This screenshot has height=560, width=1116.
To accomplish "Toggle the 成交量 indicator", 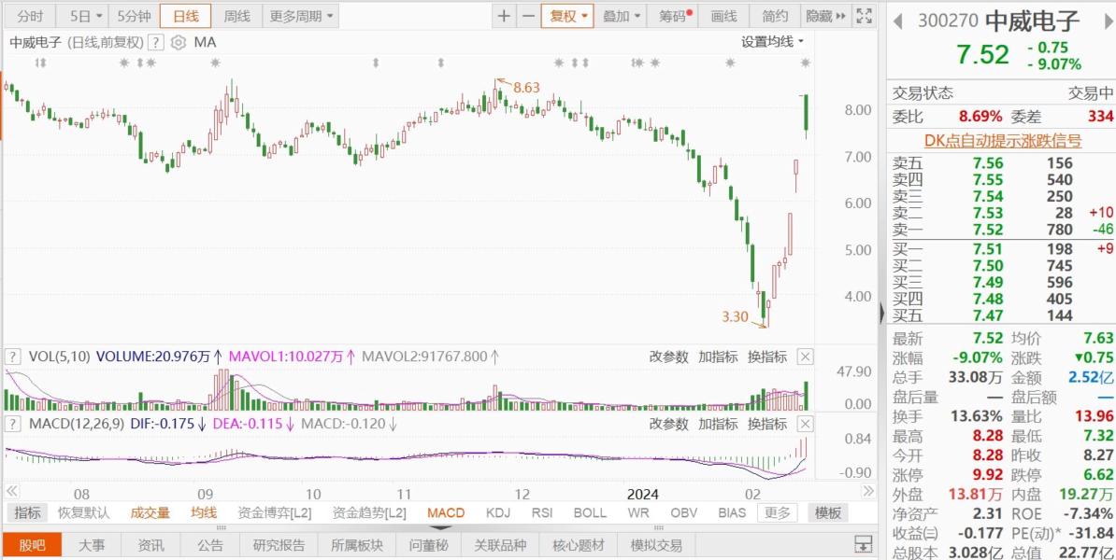I will pos(150,513).
